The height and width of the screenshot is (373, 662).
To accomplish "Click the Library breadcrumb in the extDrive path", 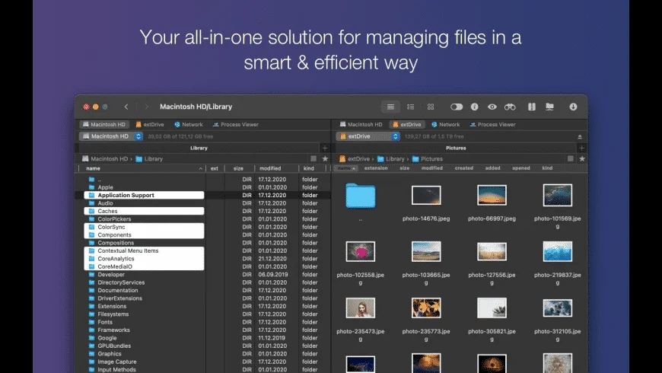I will (x=391, y=159).
